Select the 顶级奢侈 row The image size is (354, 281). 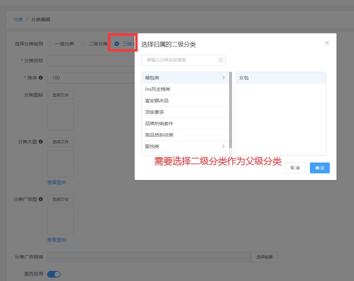pos(185,112)
